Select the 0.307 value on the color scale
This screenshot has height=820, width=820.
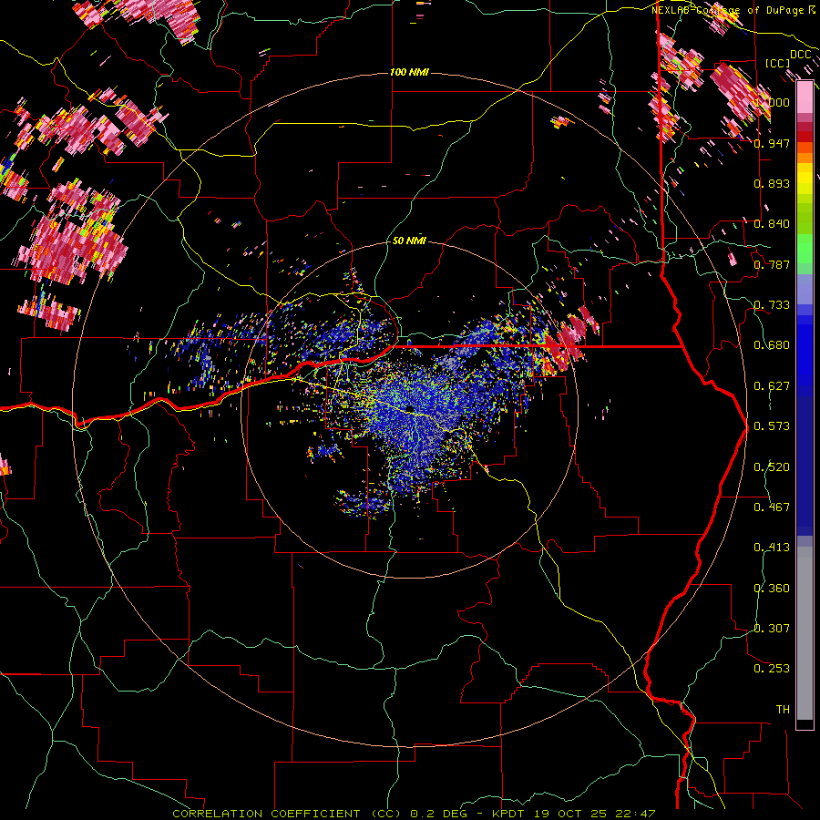click(772, 628)
